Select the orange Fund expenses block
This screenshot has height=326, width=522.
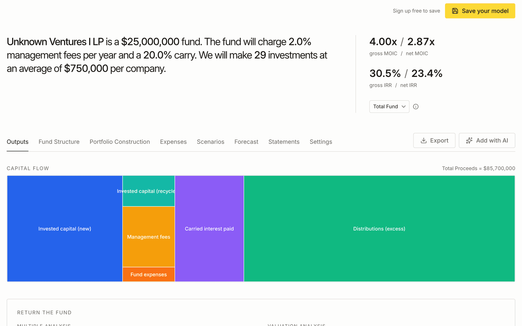click(x=149, y=274)
